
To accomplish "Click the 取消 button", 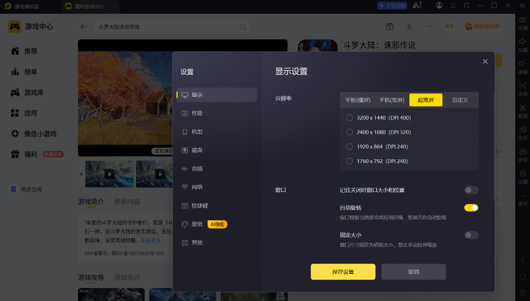I will pyautogui.click(x=414, y=272).
